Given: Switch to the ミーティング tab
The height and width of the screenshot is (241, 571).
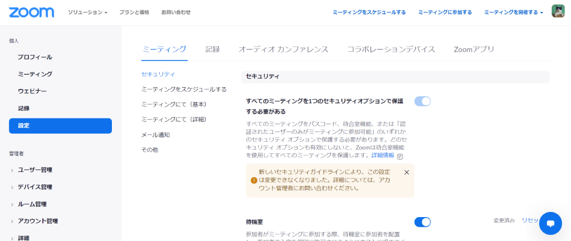Looking at the screenshot, I should [164, 50].
